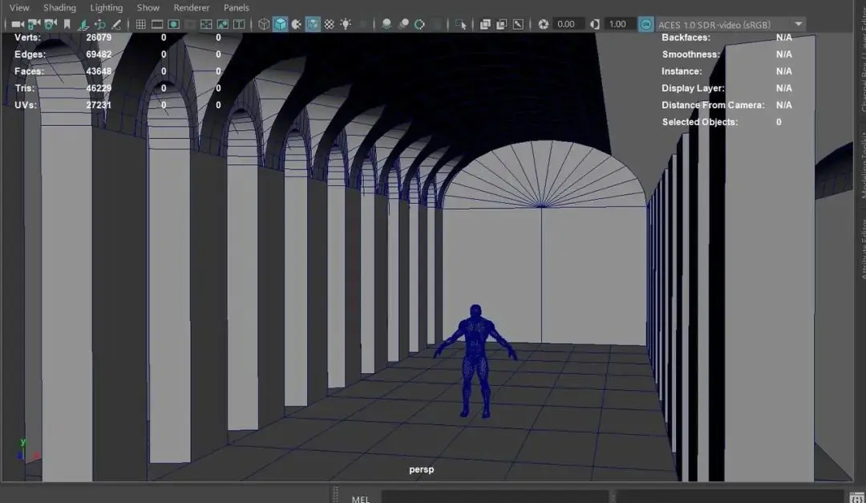The image size is (866, 503).
Task: Toggle the X-Ray Joints icon
Action: pos(518,24)
